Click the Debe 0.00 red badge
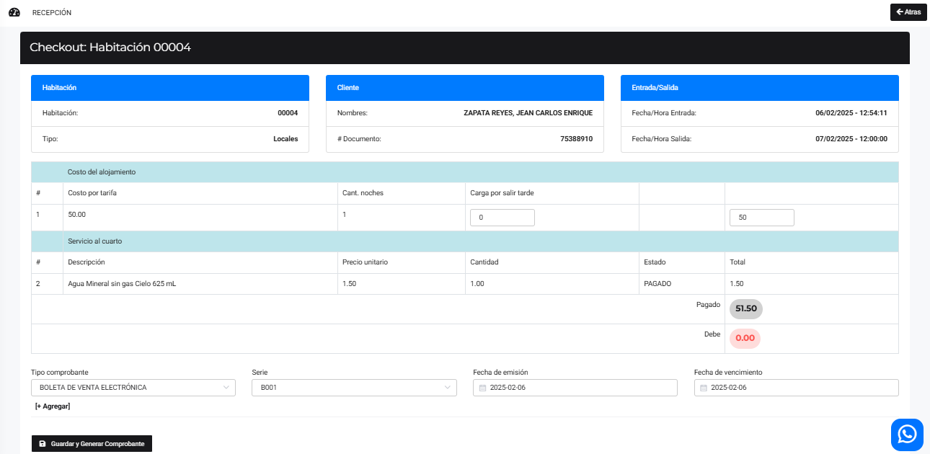This screenshot has width=930, height=454. point(745,338)
